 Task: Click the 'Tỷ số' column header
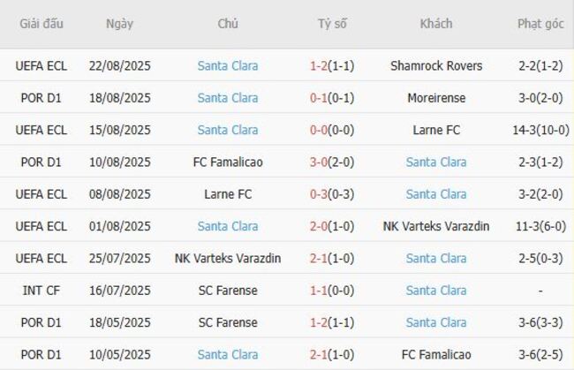[332, 24]
